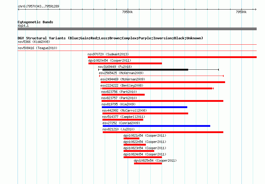Screen dimensions: 265x184
Task: Select the dgv10823n54 (Cooper2011) red bar
Action: click(x=139, y=151)
